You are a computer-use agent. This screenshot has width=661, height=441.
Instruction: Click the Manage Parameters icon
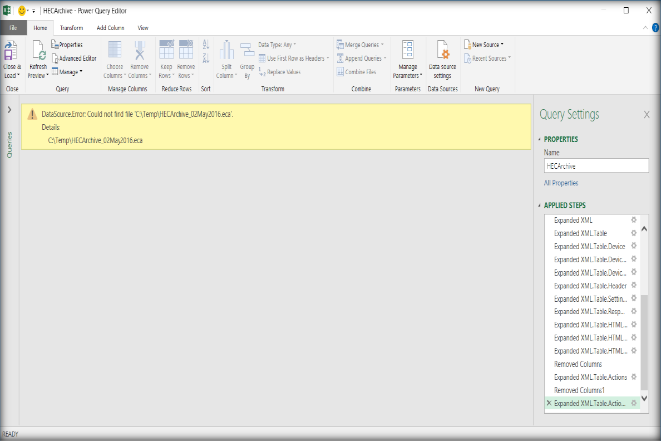[x=407, y=51]
